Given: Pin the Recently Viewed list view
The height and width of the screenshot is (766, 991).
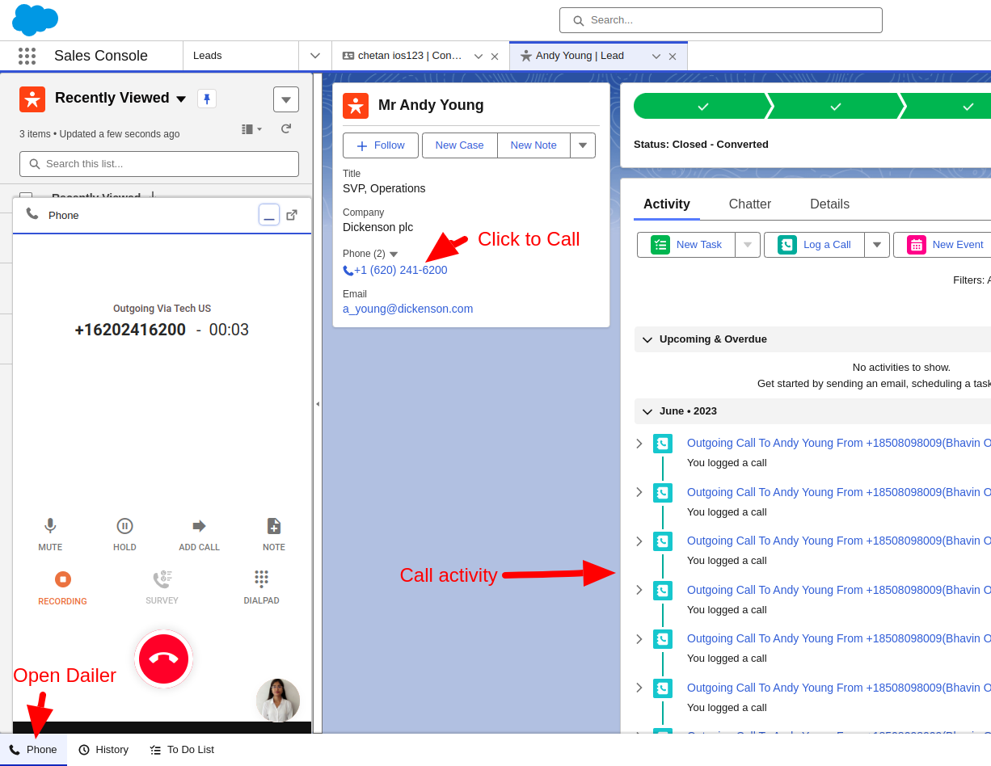Looking at the screenshot, I should (207, 99).
